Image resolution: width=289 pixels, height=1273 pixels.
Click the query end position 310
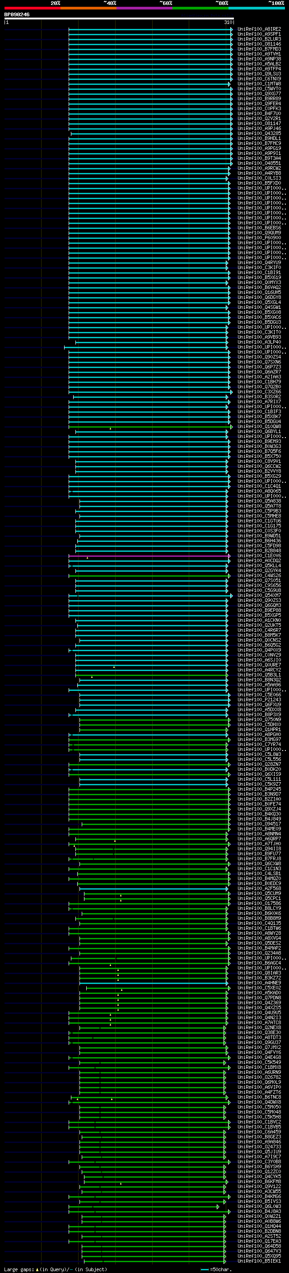228,22
